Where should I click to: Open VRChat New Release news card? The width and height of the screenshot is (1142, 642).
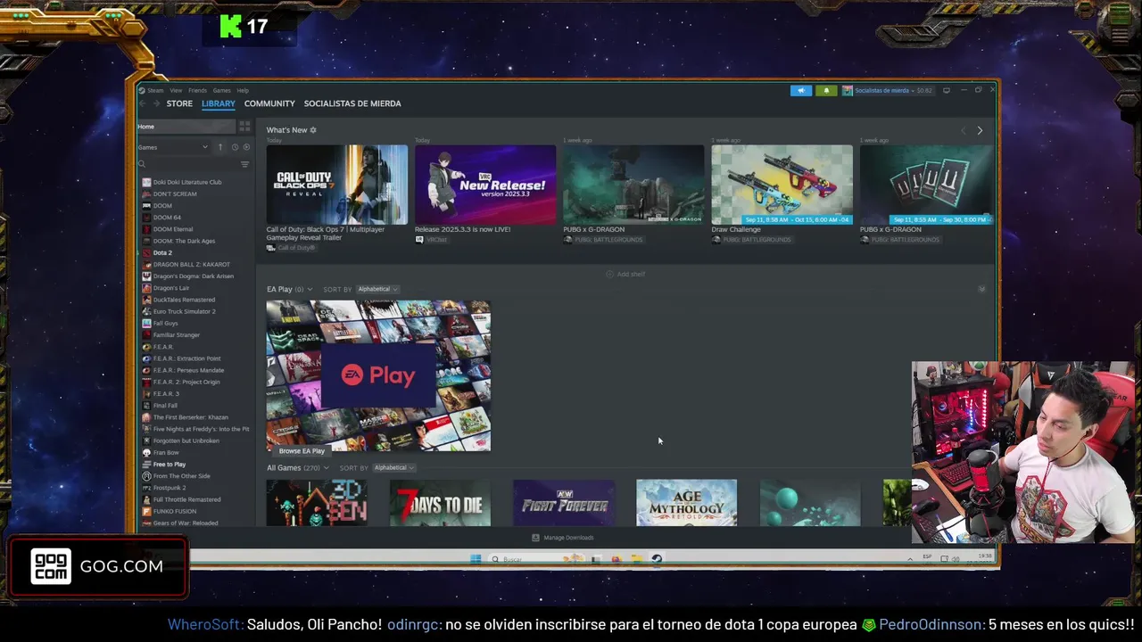click(x=484, y=185)
